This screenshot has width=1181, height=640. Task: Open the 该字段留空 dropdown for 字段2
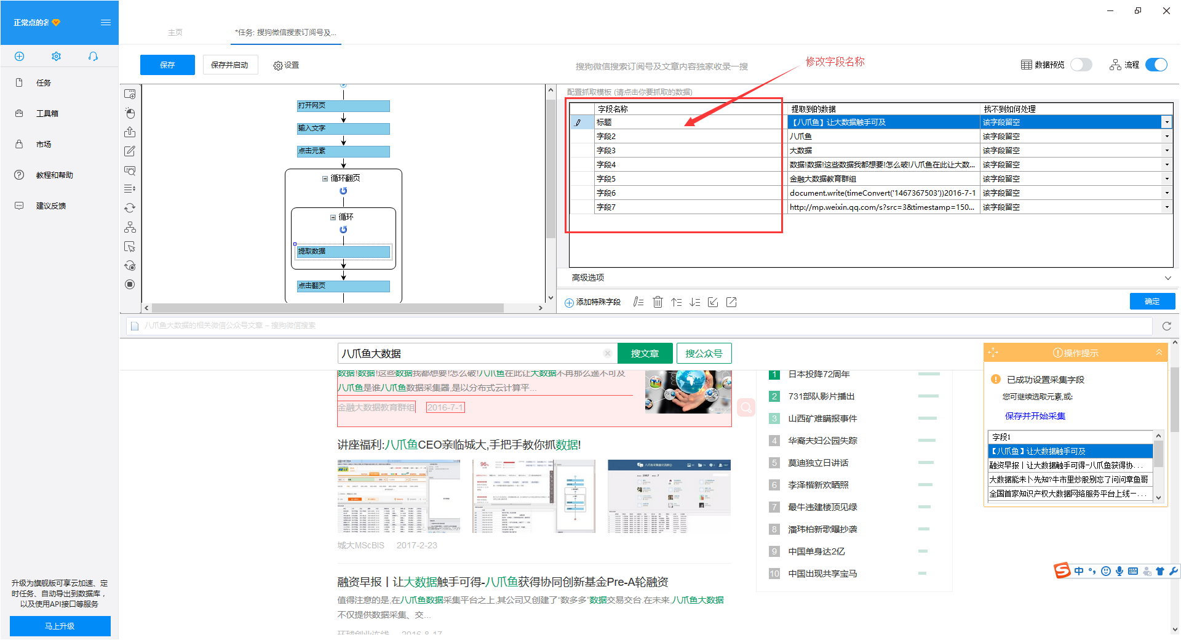coord(1166,137)
